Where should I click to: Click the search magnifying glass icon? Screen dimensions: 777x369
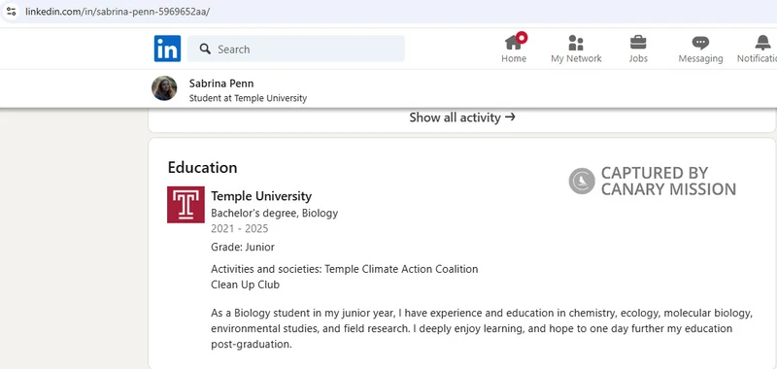(205, 49)
